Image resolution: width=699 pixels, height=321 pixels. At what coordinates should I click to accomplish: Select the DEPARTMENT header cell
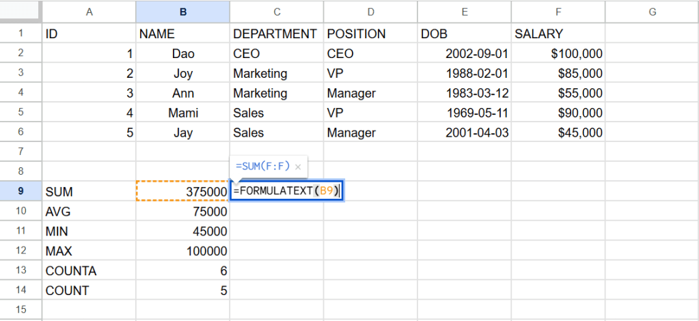pos(276,33)
